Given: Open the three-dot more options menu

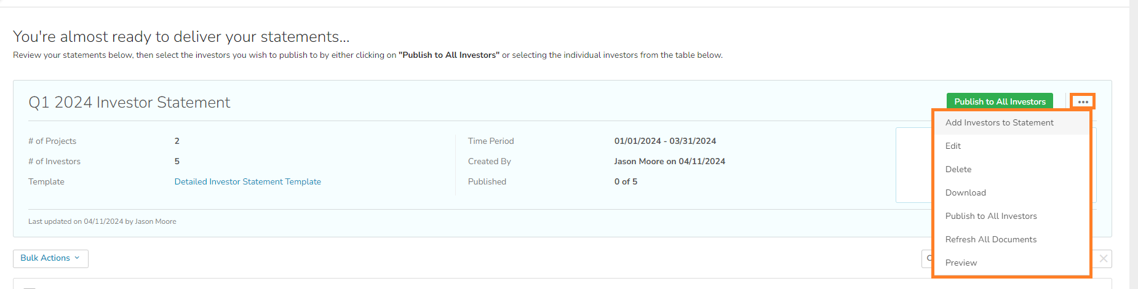Looking at the screenshot, I should [x=1083, y=101].
